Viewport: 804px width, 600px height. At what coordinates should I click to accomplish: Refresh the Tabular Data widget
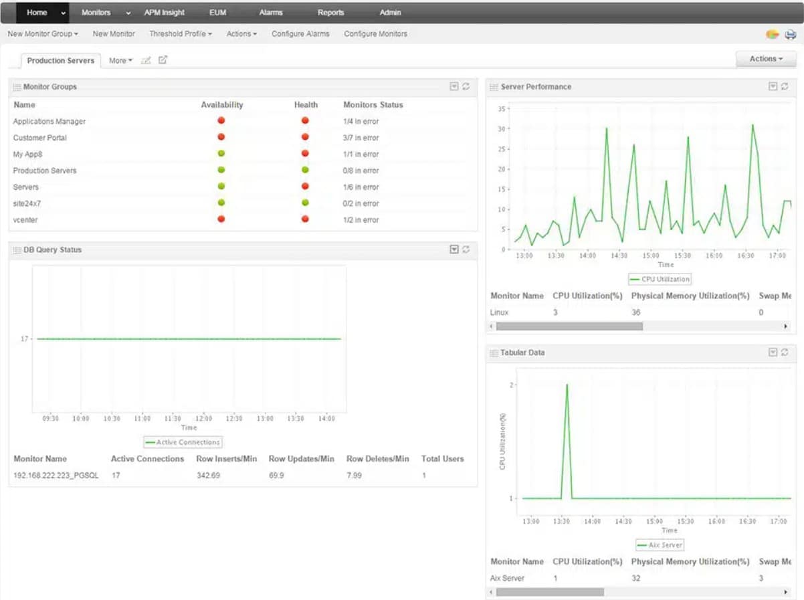[x=785, y=353]
